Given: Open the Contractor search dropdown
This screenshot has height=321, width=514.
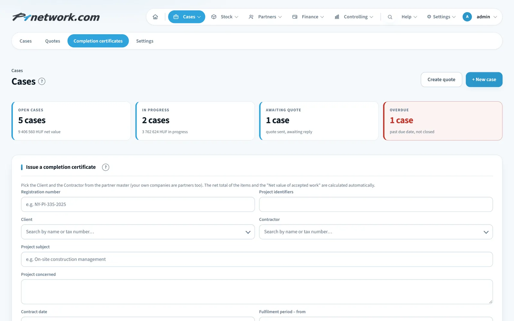Looking at the screenshot, I should point(376,232).
